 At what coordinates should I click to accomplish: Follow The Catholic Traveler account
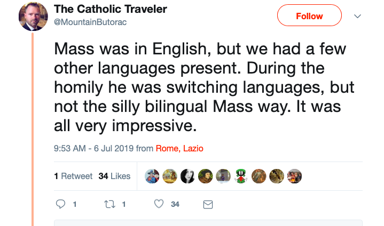click(x=309, y=15)
